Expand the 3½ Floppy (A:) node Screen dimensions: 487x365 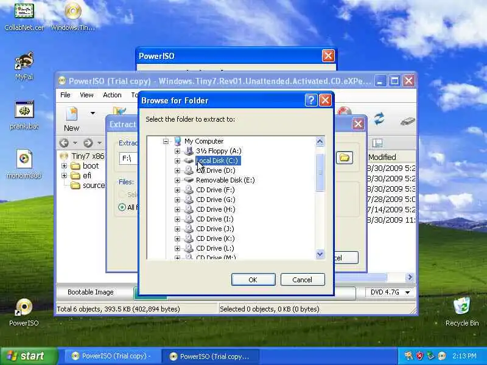pos(177,151)
